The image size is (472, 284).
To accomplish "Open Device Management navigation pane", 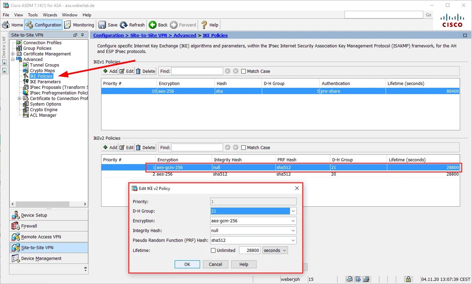I will coord(48,258).
